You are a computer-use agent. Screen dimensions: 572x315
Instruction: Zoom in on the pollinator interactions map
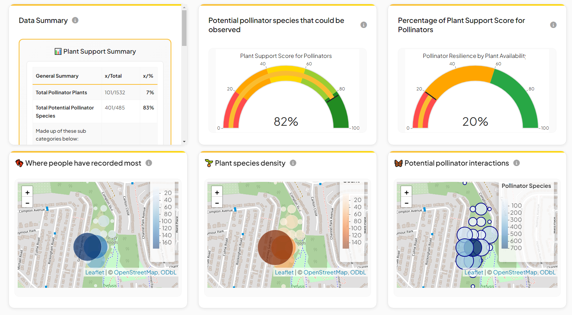click(x=406, y=192)
